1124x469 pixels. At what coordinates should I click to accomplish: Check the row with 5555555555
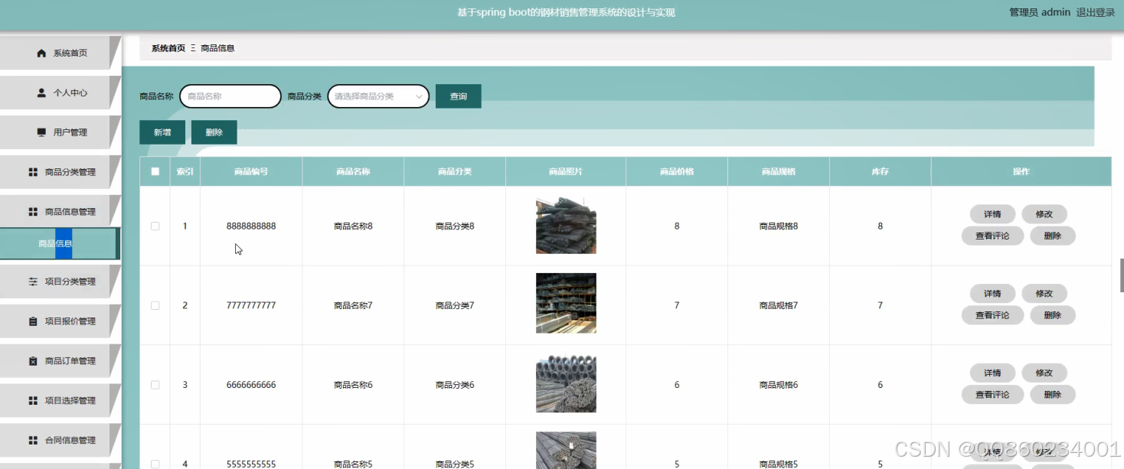(155, 464)
